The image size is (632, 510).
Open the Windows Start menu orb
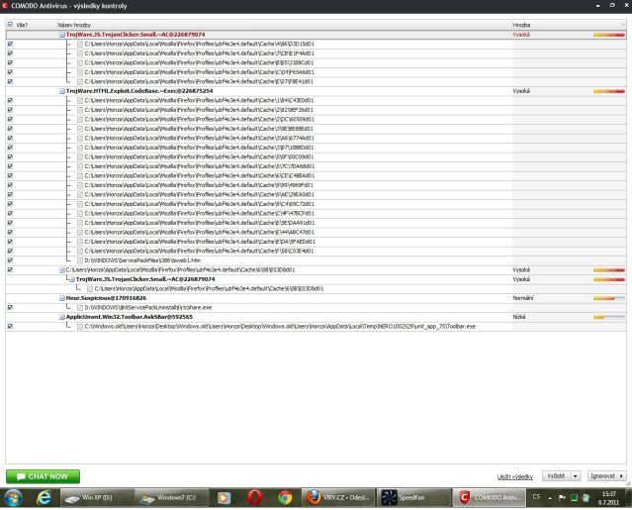tap(13, 498)
